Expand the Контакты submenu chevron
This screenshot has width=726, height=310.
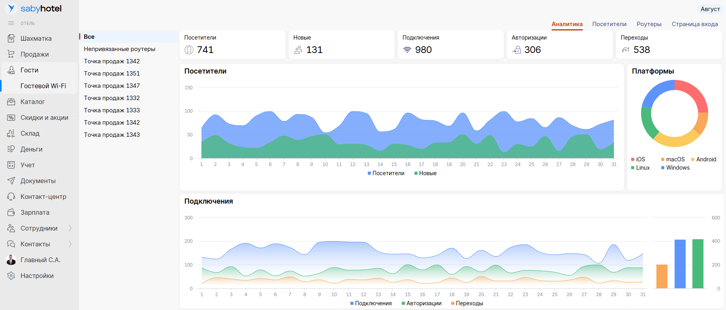point(70,244)
